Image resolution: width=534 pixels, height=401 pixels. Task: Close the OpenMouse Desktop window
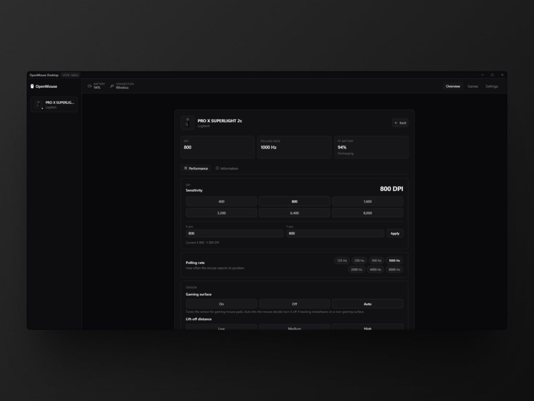[x=502, y=75]
